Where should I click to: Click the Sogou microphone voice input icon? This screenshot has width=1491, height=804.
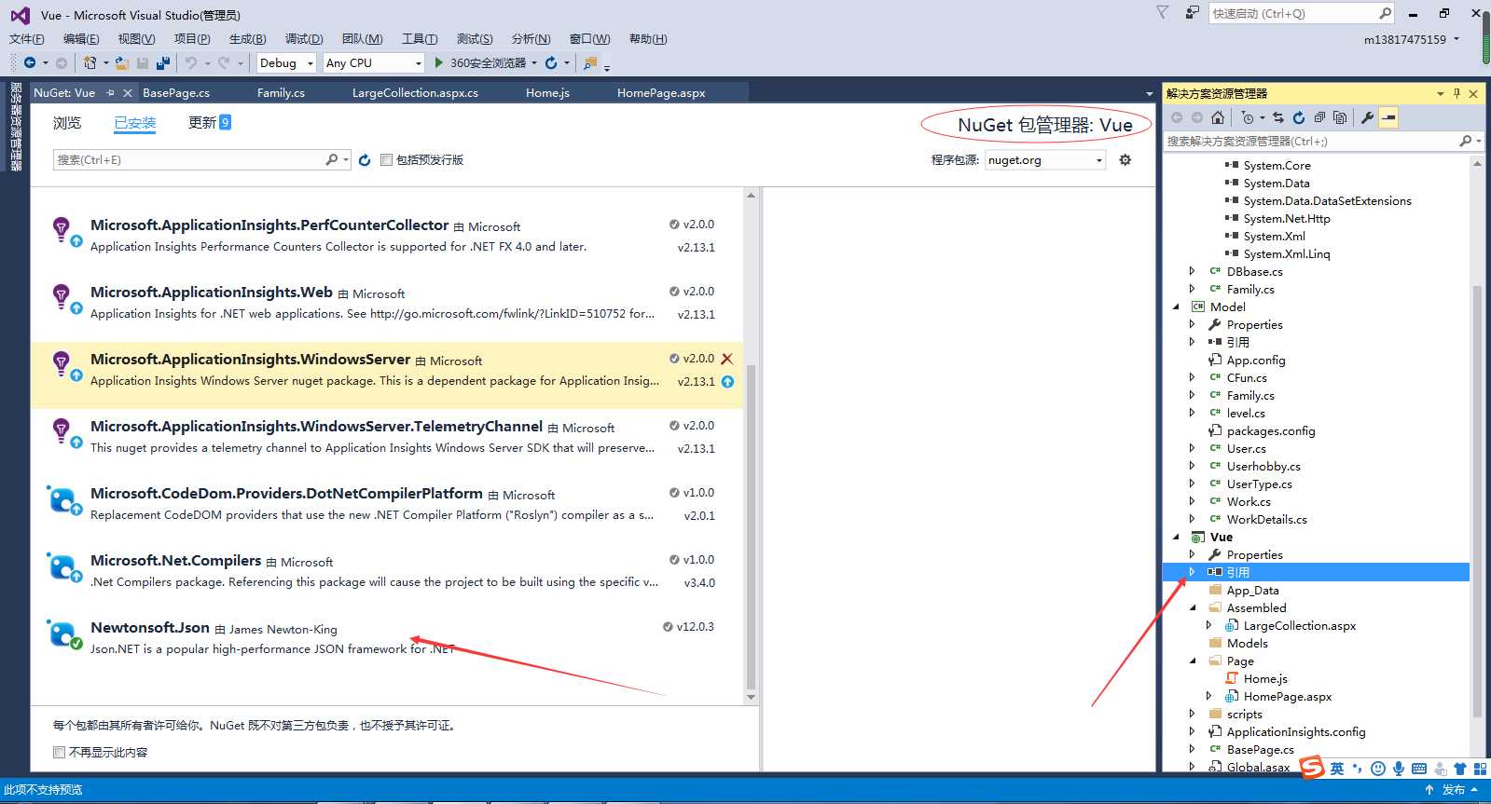point(1399,769)
